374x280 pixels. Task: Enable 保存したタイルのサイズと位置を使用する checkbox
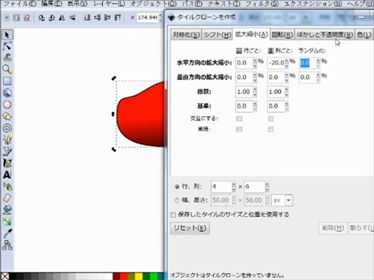point(173,215)
